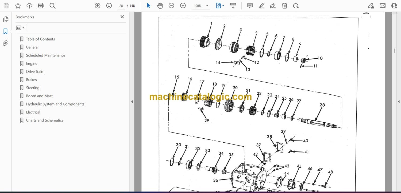
Task: Rotate the page clockwise
Action: tap(296, 6)
